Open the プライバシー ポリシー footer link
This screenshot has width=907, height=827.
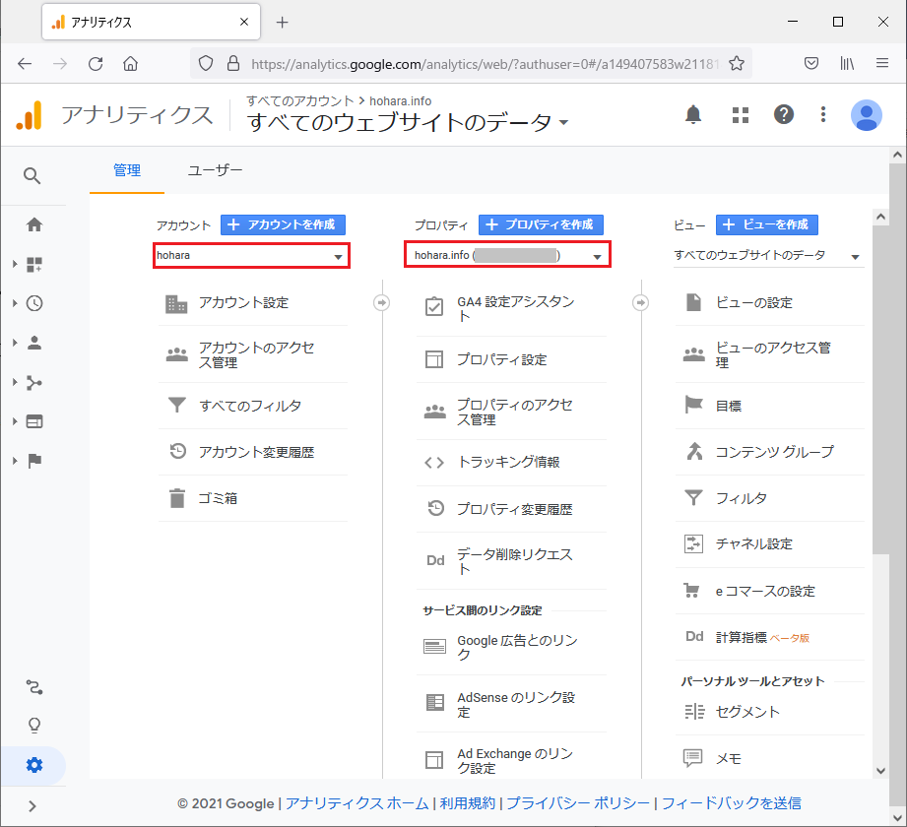click(x=578, y=803)
